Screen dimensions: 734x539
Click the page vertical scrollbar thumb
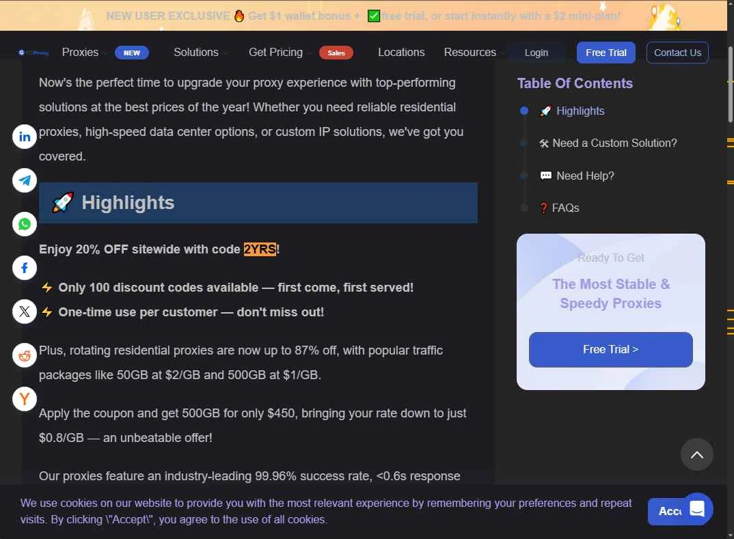(x=731, y=84)
